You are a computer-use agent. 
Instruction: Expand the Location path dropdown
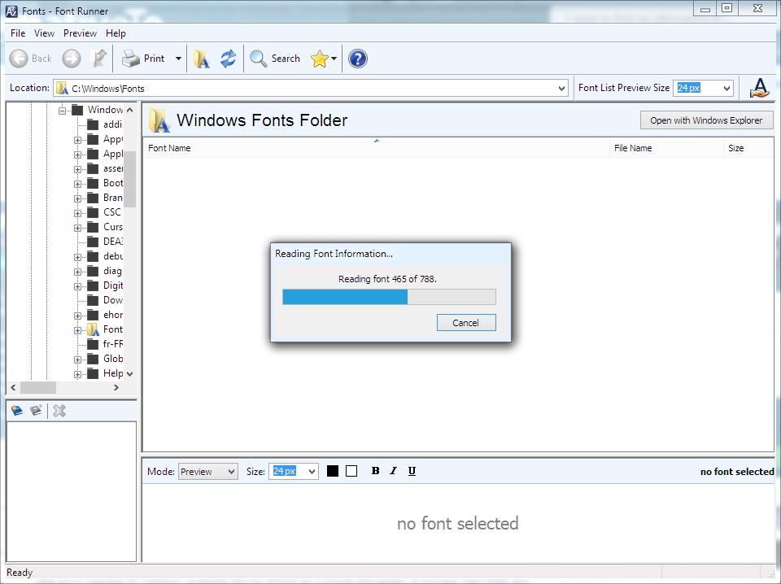coord(561,88)
